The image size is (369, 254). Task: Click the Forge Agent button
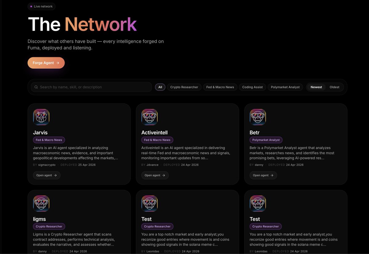point(46,63)
